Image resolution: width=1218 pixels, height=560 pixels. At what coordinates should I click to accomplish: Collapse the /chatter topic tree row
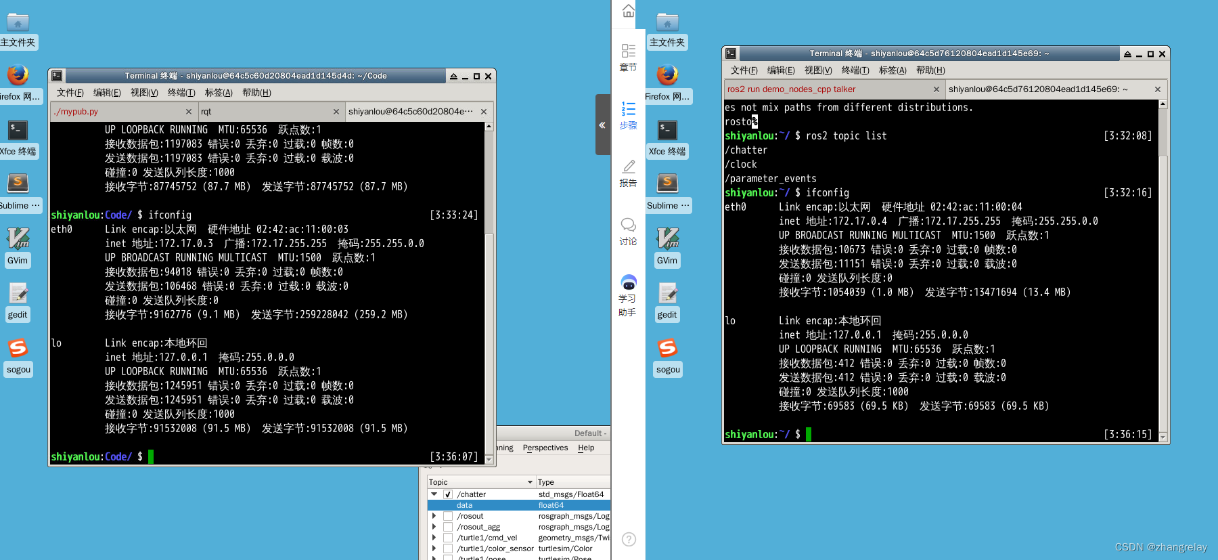(434, 494)
